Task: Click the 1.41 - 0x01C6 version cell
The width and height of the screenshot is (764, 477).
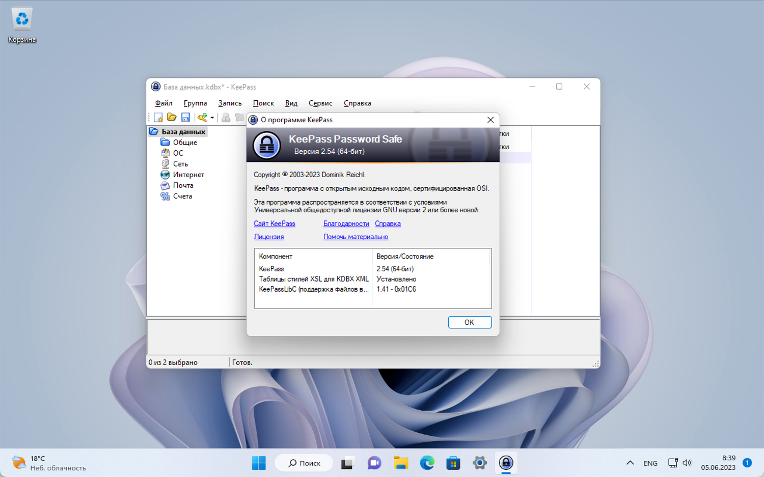Action: tap(396, 289)
